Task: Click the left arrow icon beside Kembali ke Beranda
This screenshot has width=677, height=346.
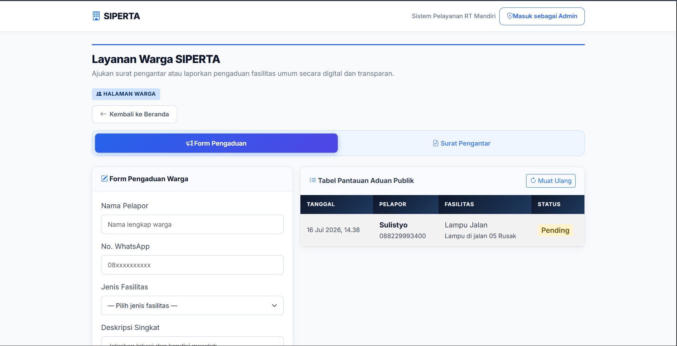Action: click(103, 114)
